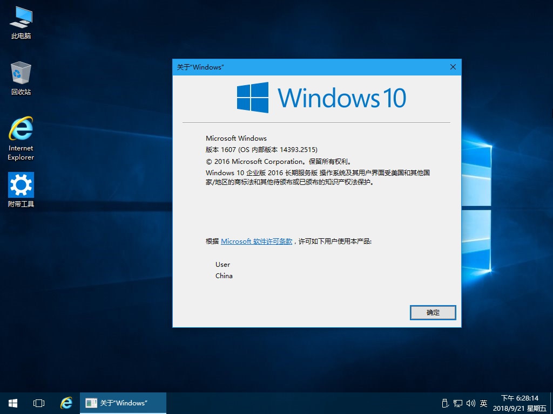
Task: Launch Internet Explorer from the taskbar
Action: pos(66,403)
